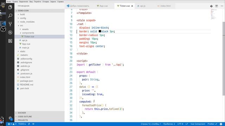Open the Explorer view in activity bar
Screen dimensions: 225x126
click(10, 7)
